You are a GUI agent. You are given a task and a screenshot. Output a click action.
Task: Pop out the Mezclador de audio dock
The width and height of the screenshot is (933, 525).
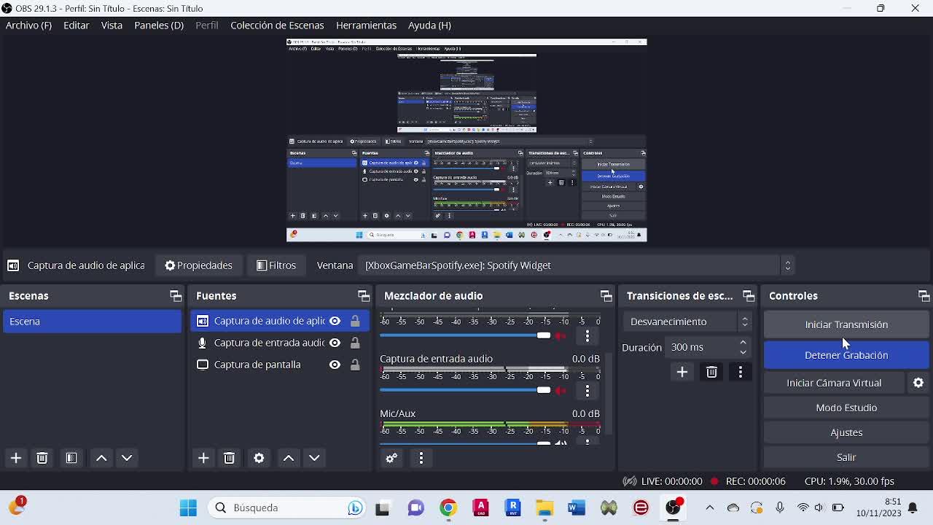606,296
